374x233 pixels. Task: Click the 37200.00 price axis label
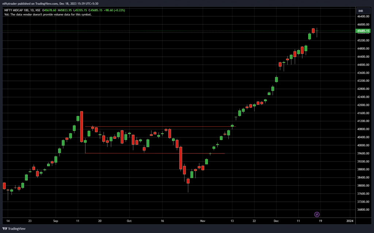(x=363, y=202)
